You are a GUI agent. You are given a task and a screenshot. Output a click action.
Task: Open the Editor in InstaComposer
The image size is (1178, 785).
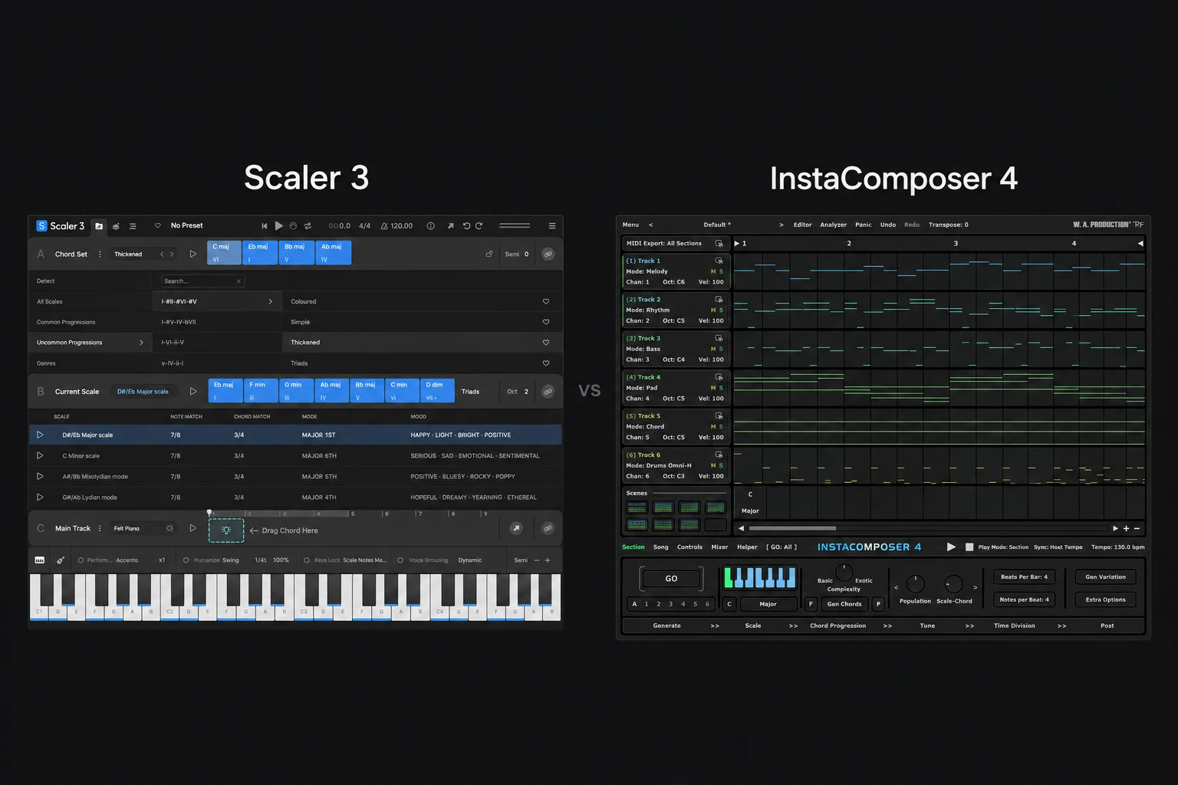[x=802, y=225]
